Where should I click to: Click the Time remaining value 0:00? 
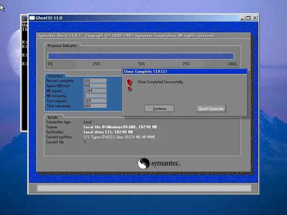[95, 106]
